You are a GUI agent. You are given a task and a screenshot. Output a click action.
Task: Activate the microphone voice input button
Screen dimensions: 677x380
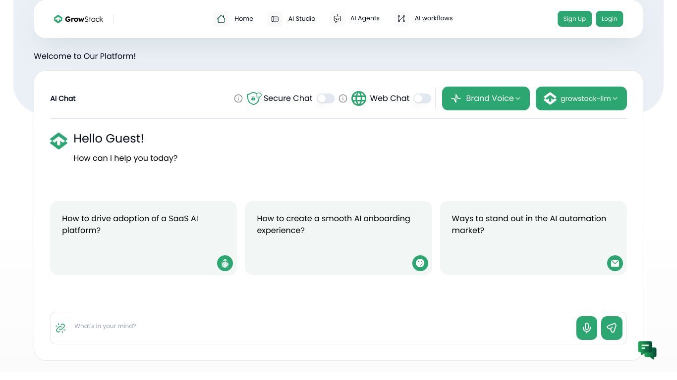[587, 328]
